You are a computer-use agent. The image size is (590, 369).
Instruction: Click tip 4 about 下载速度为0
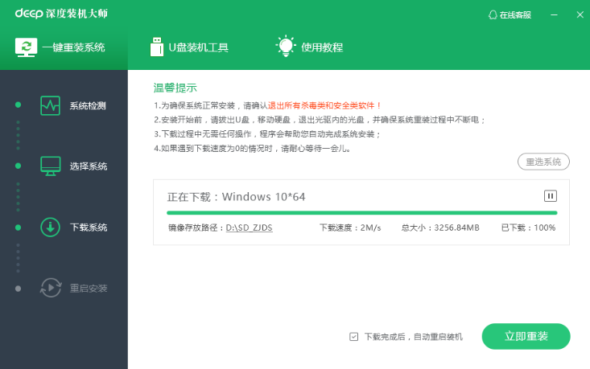(253, 149)
